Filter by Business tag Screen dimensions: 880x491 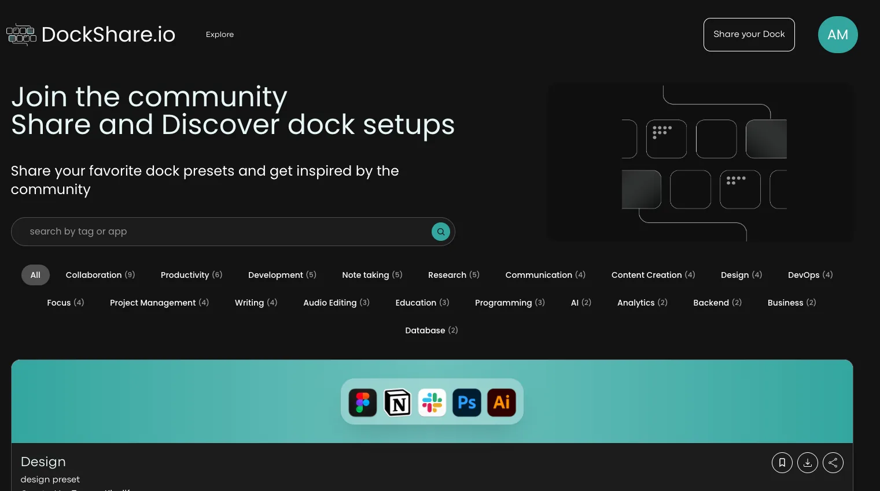pyautogui.click(x=791, y=303)
